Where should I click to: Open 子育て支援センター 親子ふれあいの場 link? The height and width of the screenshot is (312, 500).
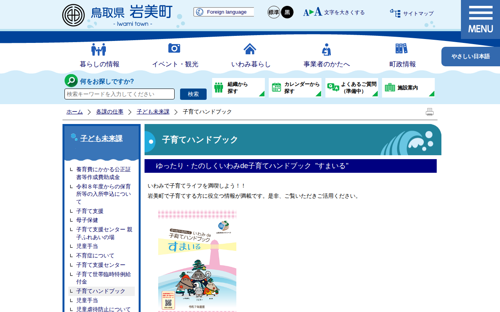(x=104, y=233)
